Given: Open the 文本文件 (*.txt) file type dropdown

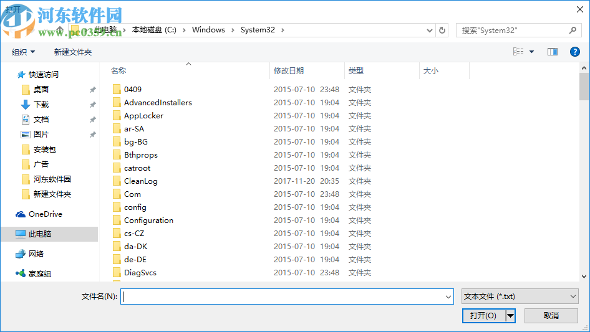Looking at the screenshot, I should [520, 296].
